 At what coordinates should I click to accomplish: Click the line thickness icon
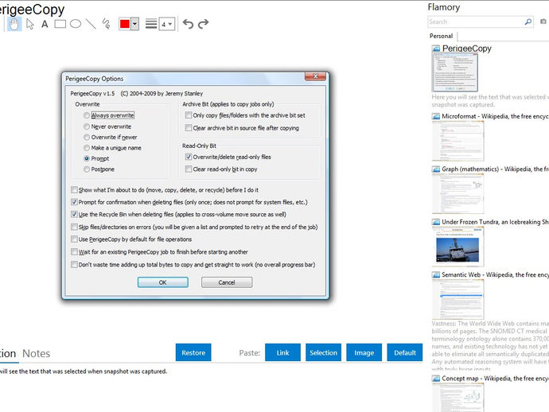tap(151, 24)
